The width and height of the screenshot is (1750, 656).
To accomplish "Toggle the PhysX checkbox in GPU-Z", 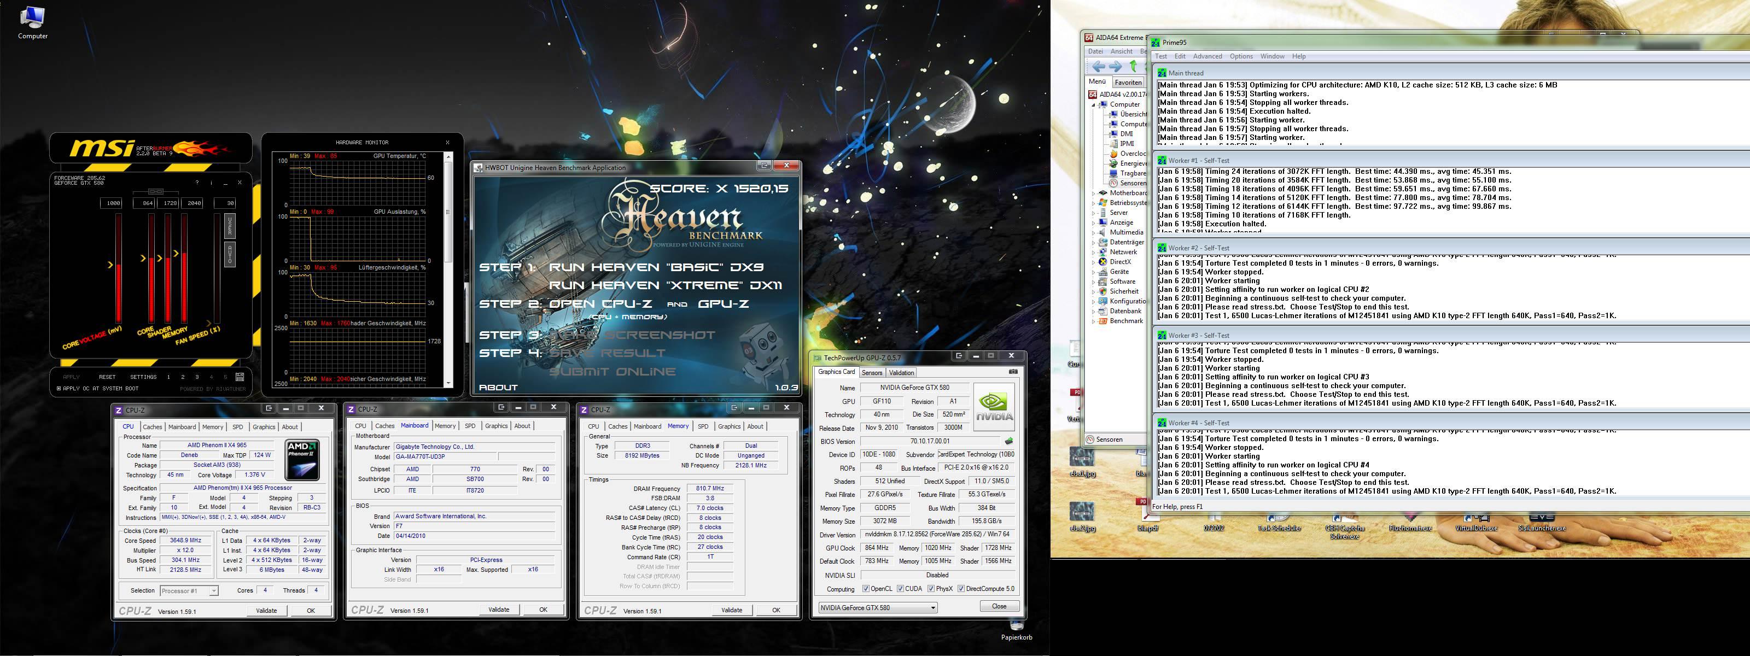I will [931, 589].
